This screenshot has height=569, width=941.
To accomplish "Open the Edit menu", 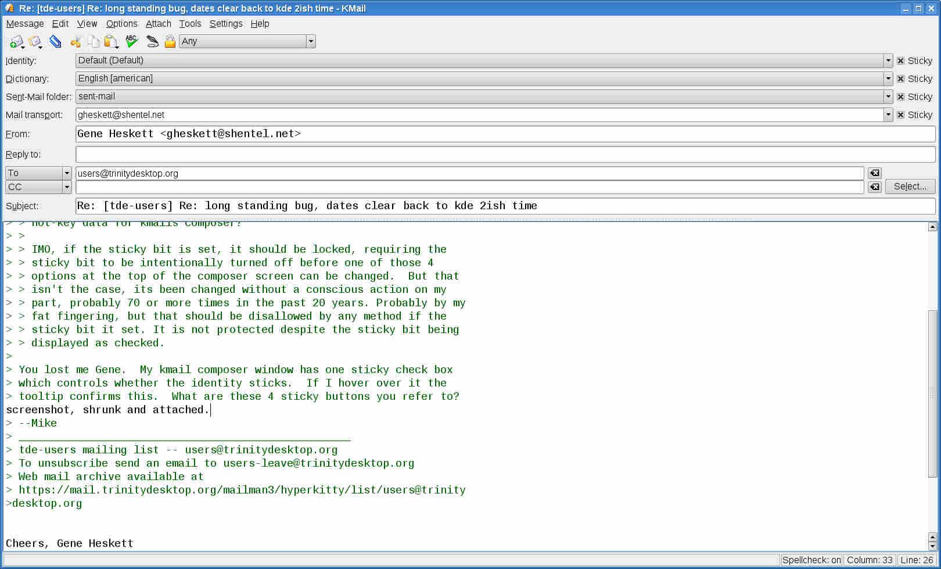I will (x=60, y=24).
